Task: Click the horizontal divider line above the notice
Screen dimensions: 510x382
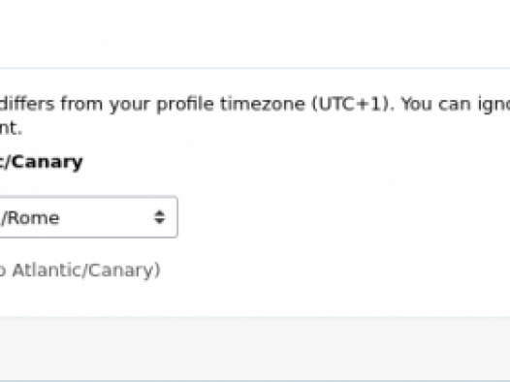Action: tap(255, 68)
